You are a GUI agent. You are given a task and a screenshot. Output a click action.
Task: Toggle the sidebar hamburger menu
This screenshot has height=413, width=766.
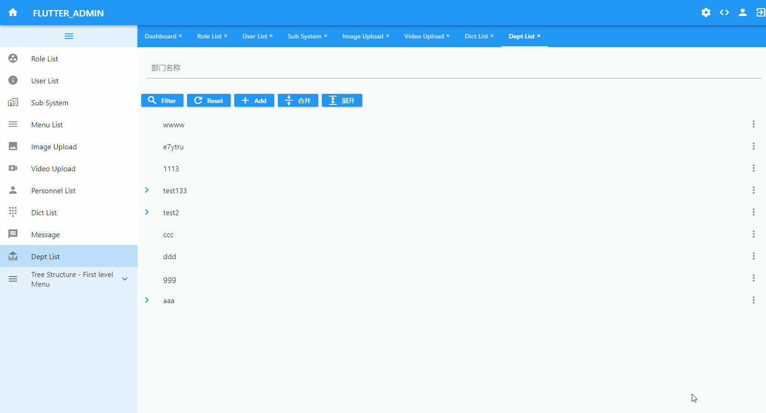(69, 36)
